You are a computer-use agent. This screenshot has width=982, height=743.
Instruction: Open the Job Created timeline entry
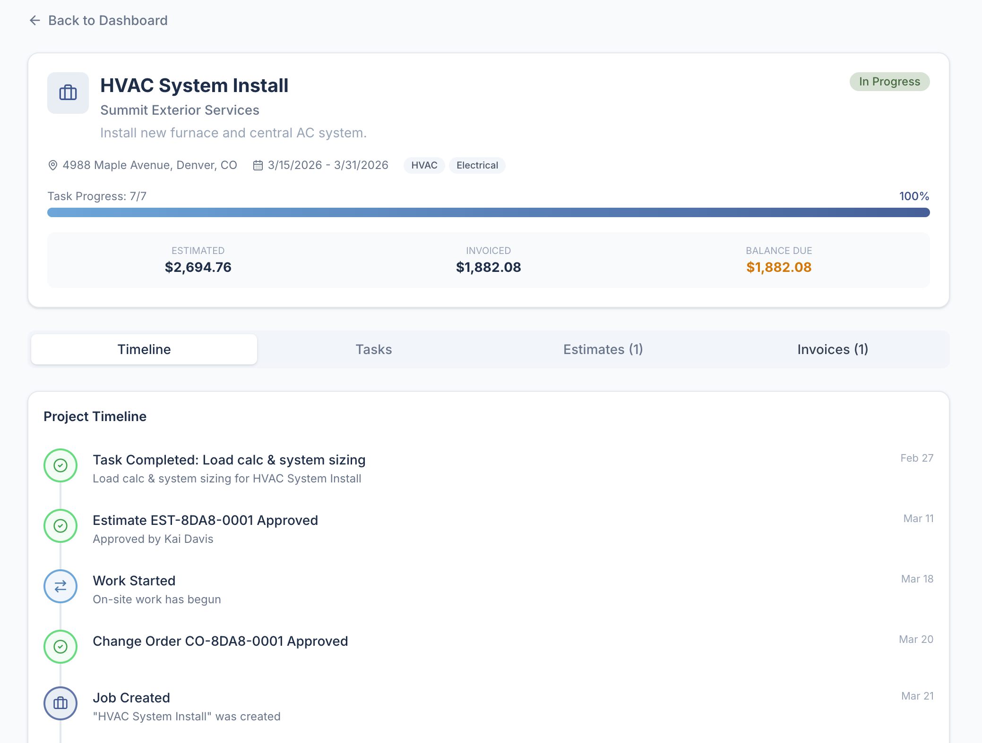click(131, 698)
